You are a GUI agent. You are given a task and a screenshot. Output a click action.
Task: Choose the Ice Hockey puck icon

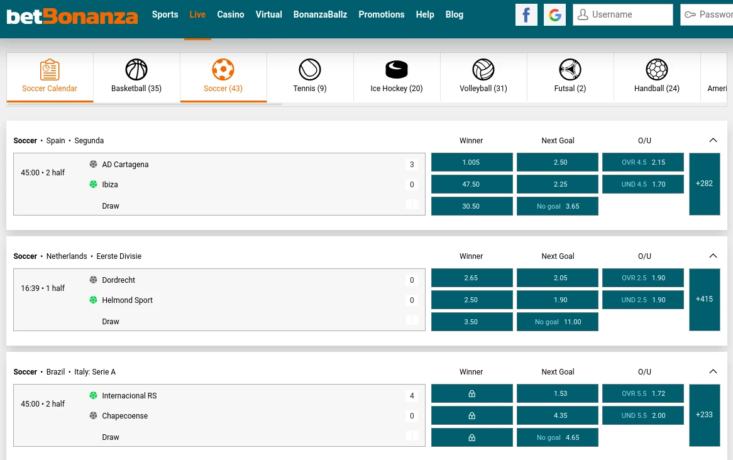(x=397, y=70)
